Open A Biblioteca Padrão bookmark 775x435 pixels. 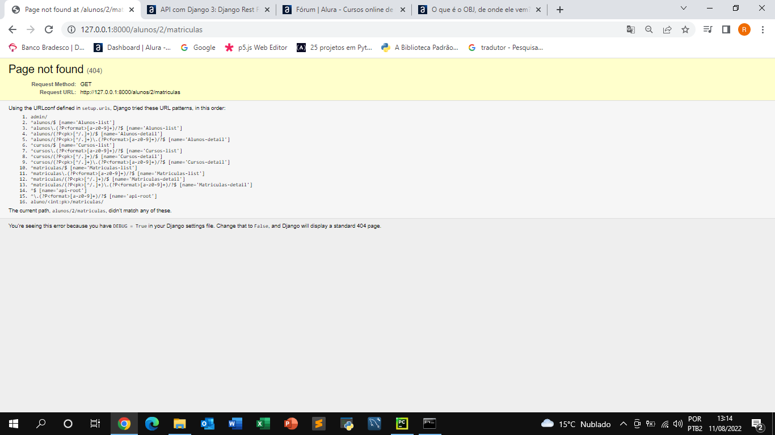(420, 48)
